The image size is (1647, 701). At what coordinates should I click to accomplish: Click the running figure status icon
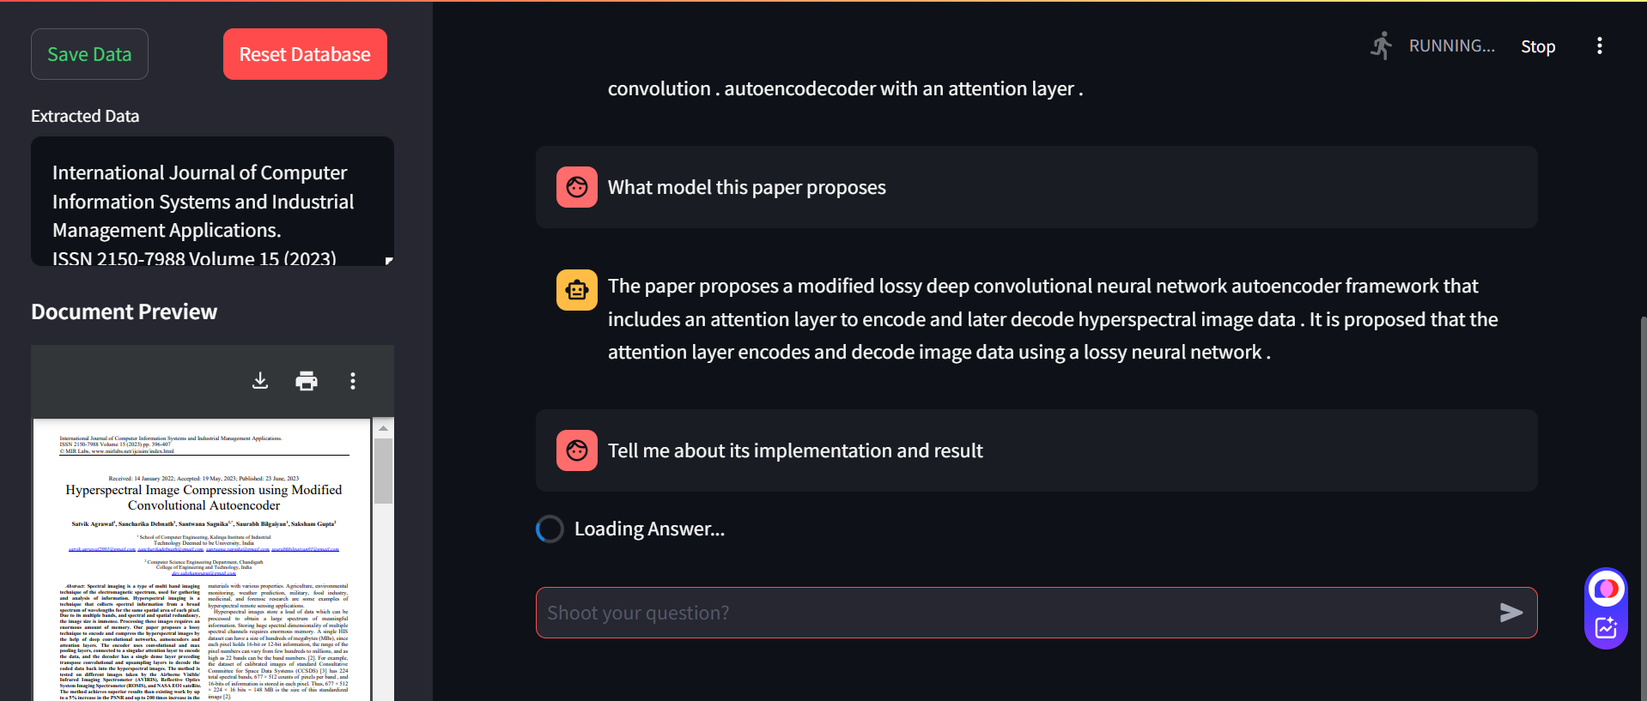pyautogui.click(x=1381, y=45)
